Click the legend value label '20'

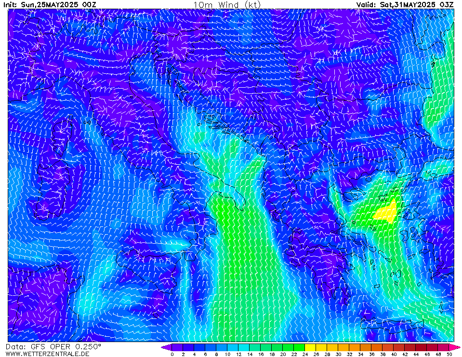point(283,354)
